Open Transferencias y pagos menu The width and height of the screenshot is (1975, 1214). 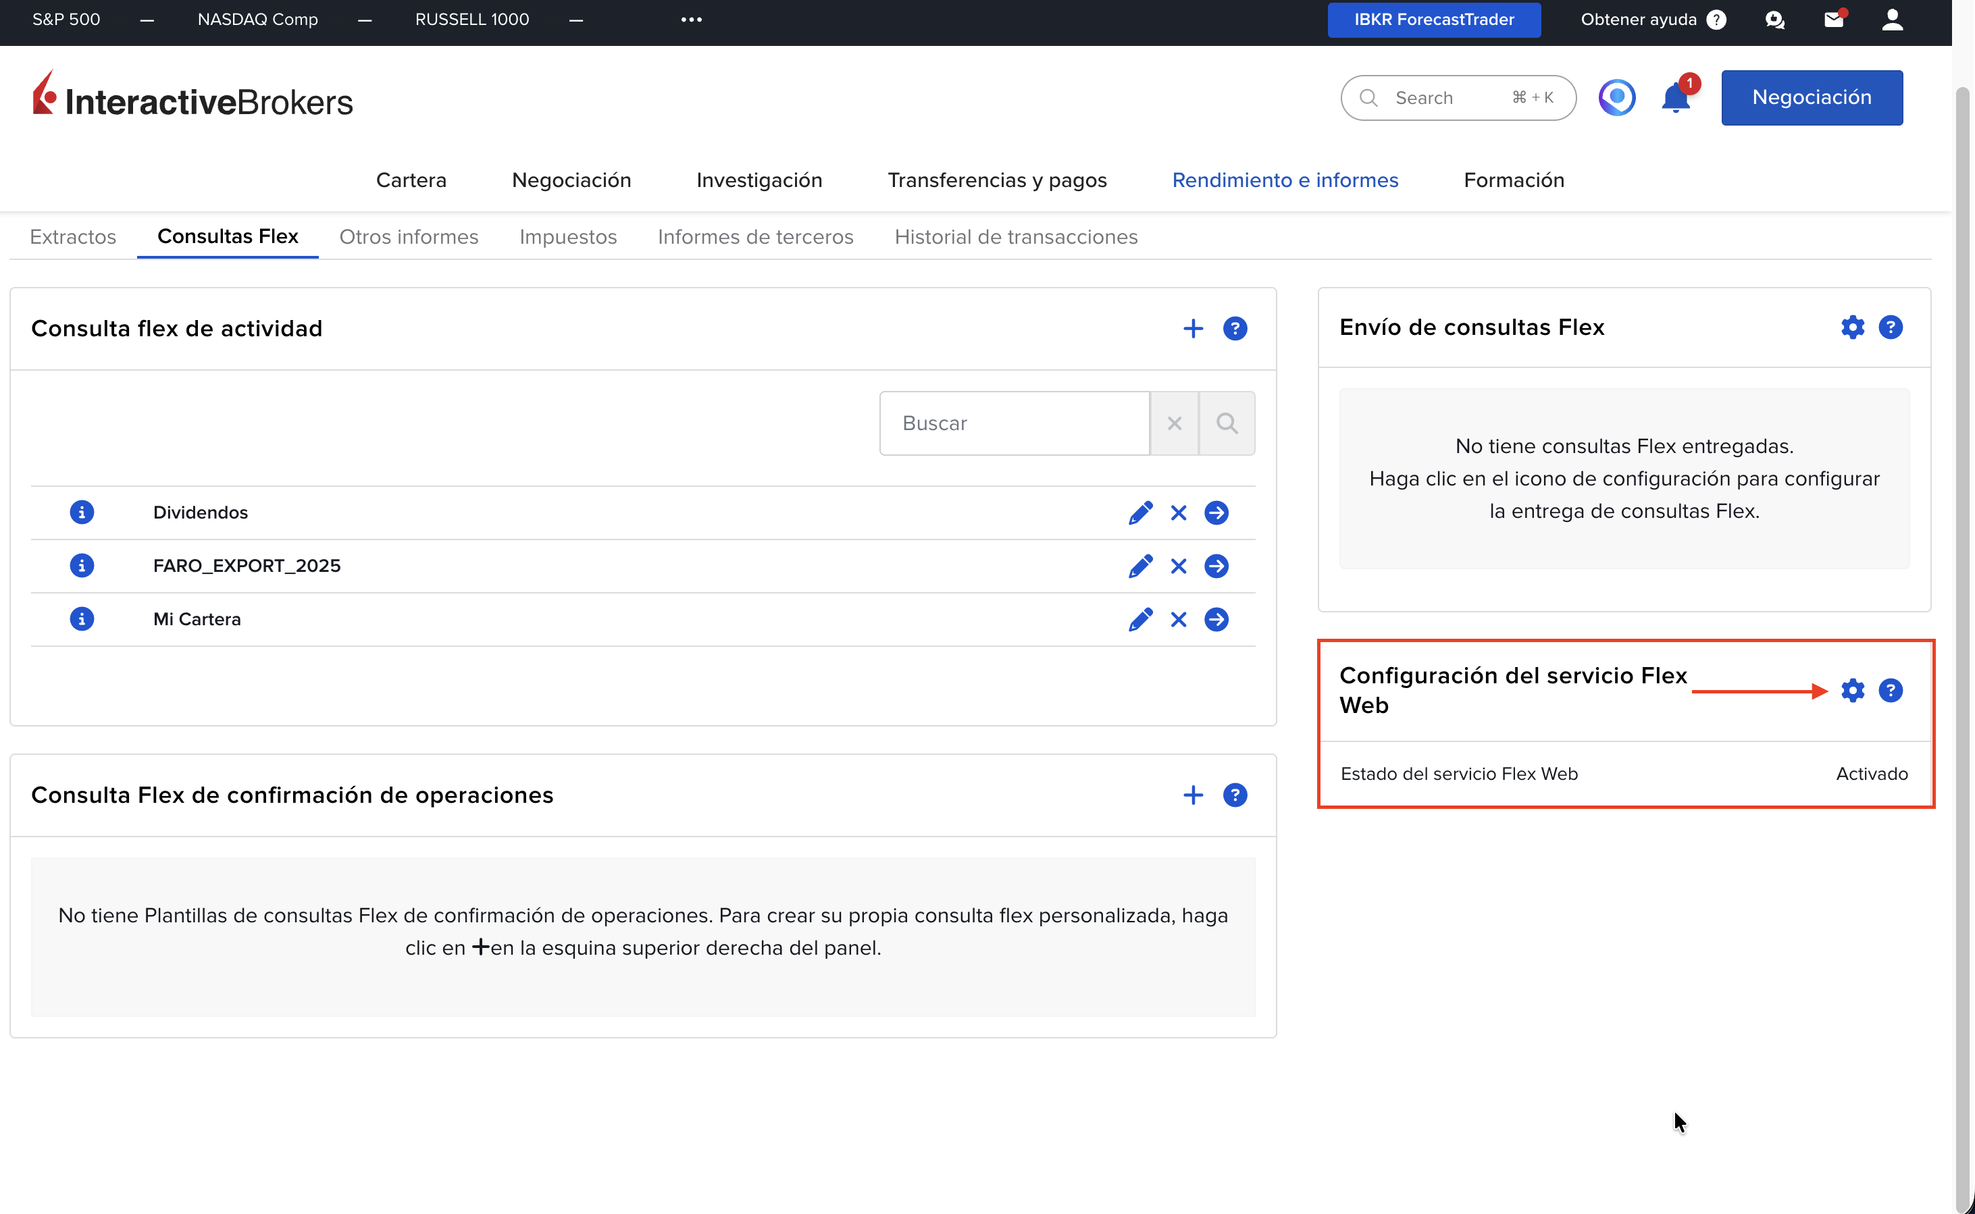tap(997, 180)
